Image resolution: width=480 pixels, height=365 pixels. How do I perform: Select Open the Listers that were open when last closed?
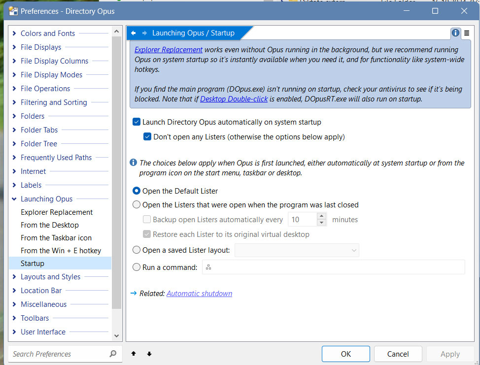pos(137,205)
